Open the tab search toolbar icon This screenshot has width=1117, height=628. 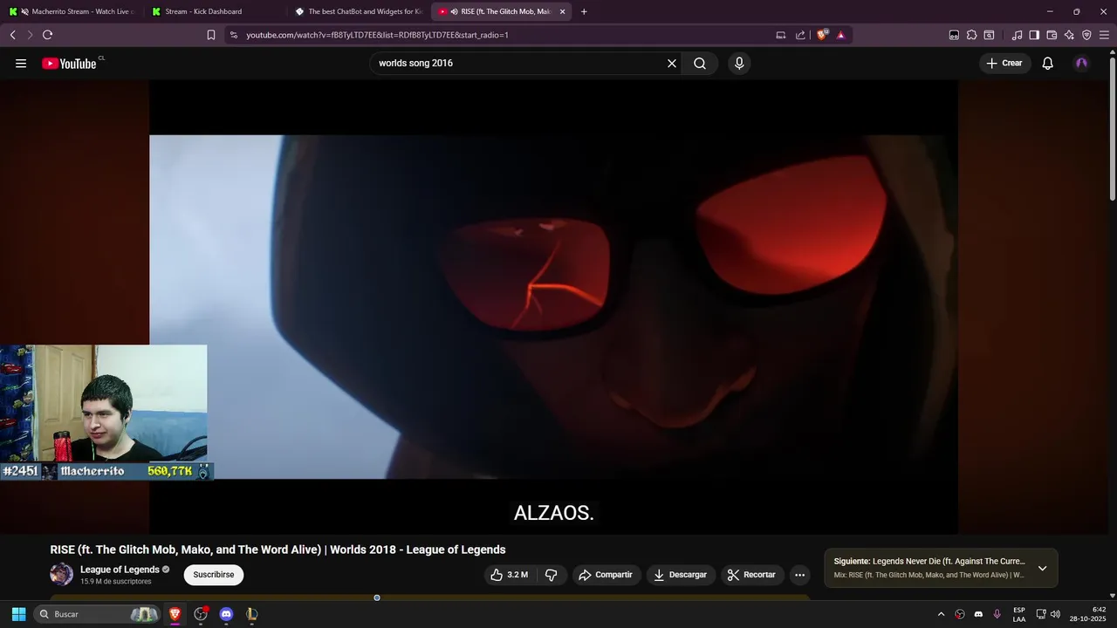[989, 35]
